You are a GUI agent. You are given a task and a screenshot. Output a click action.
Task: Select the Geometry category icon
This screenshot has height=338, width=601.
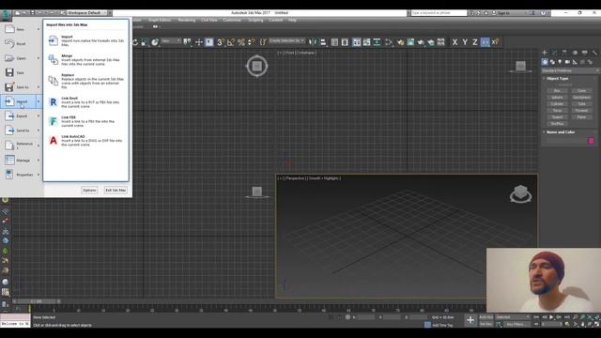(x=545, y=62)
